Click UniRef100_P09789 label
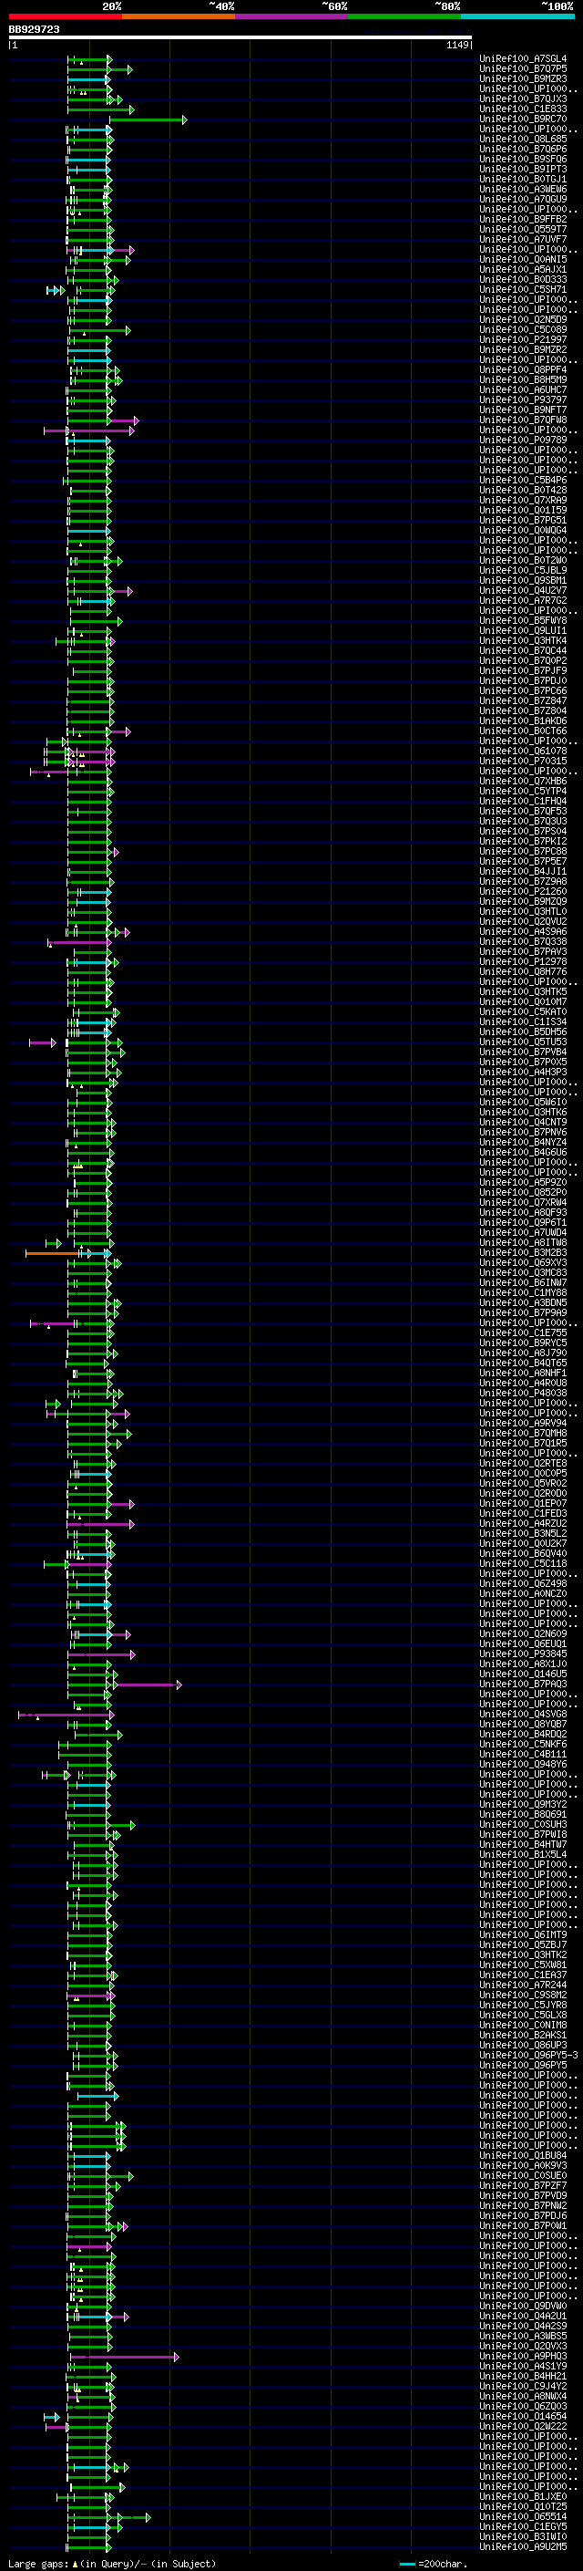Viewport: 583px width, 2571px height. (x=523, y=441)
